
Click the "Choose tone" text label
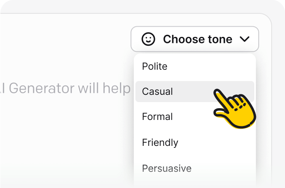[197, 39]
